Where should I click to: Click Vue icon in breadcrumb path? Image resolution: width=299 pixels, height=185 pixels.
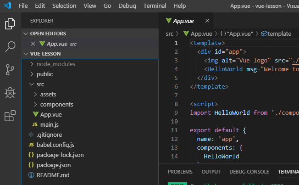click(186, 34)
